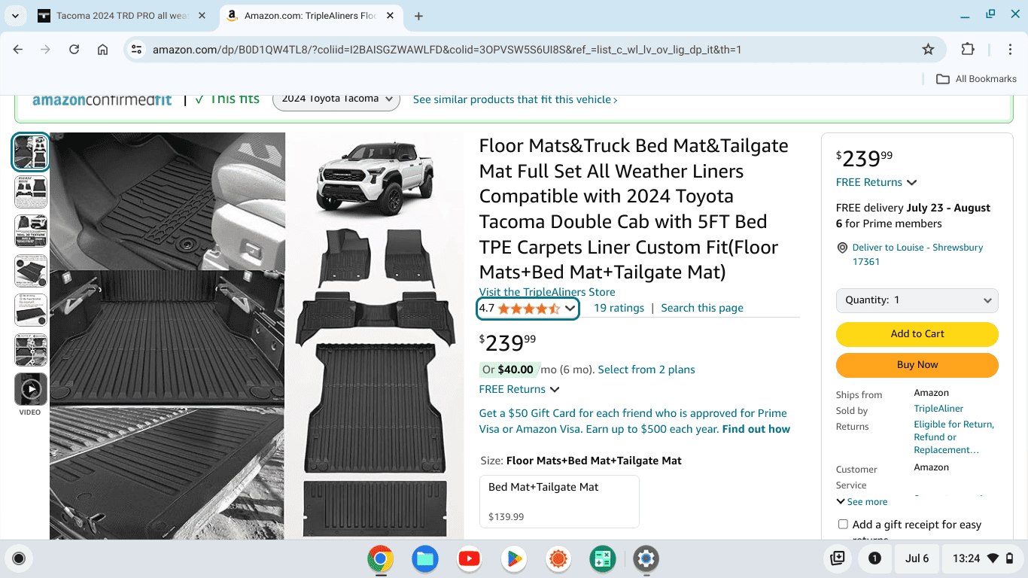
Task: Play the product VIDEO thumbnail
Action: [31, 390]
